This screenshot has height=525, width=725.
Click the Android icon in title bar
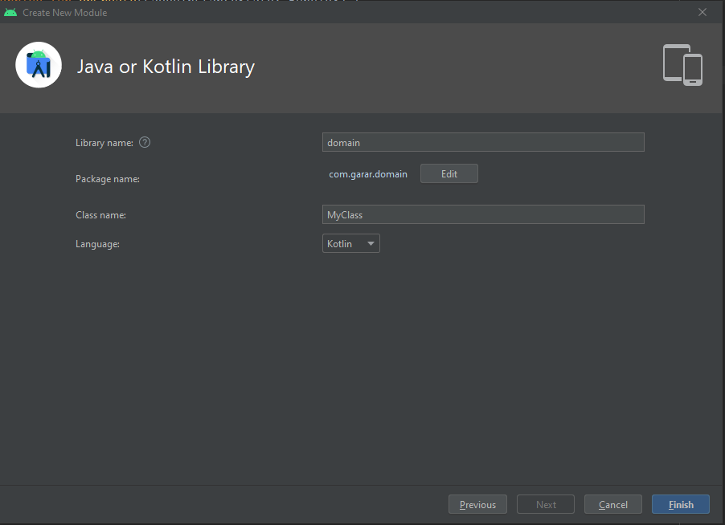(10, 12)
